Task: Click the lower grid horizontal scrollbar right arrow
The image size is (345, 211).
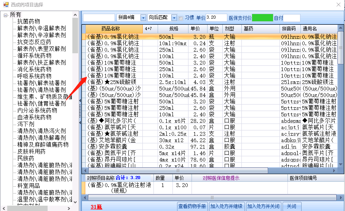Action: (340, 198)
